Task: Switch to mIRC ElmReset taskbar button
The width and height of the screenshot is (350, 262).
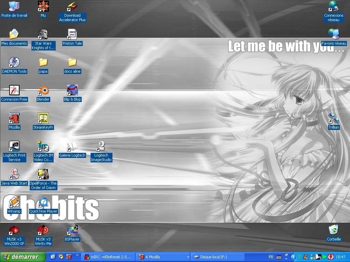Action: (x=108, y=257)
